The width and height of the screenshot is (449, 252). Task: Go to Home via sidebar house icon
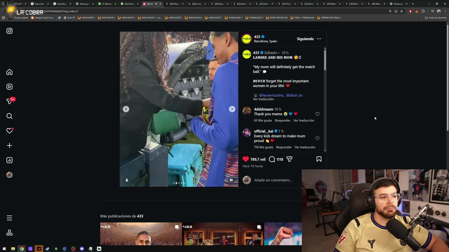click(9, 72)
